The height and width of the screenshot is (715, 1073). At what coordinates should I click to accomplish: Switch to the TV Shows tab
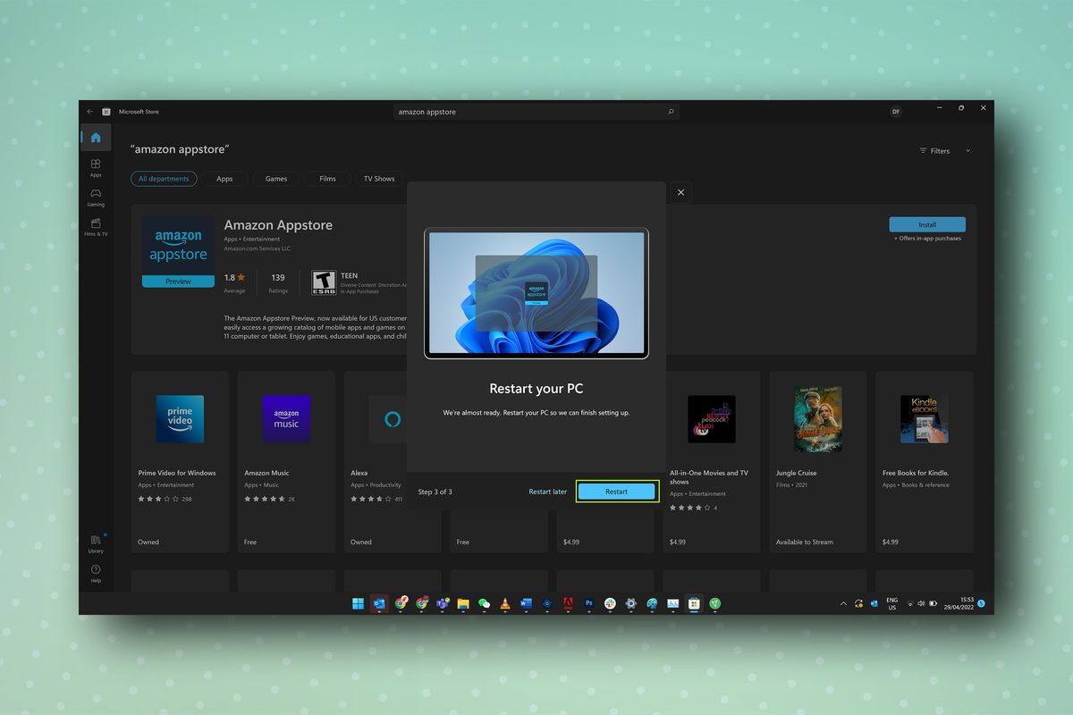coord(379,179)
